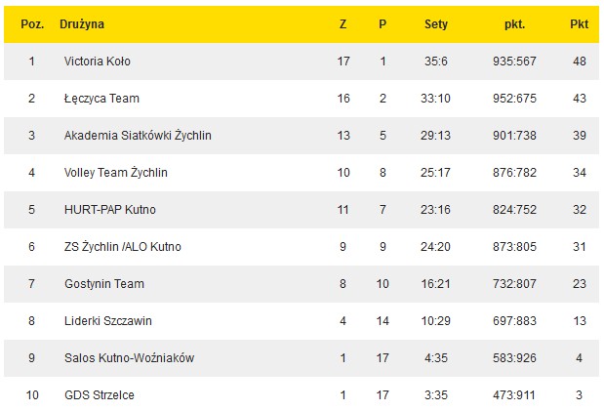This screenshot has width=604, height=411.
Task: Select ZS Żychlin /ALO Kutno team
Action: coord(122,247)
